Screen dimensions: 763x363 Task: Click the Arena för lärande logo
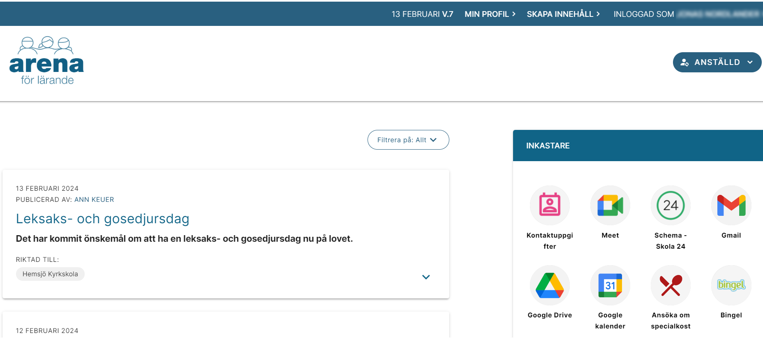point(46,61)
